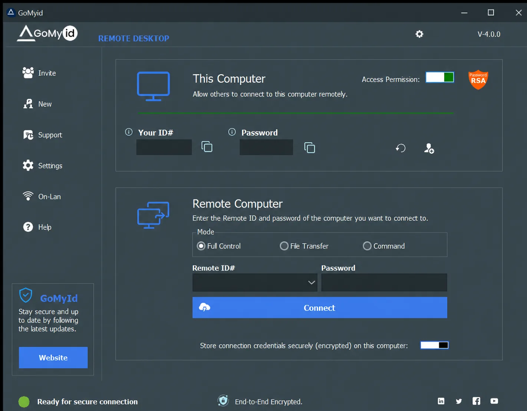527x411 pixels.
Task: Open New in the sidebar
Action: (37, 104)
